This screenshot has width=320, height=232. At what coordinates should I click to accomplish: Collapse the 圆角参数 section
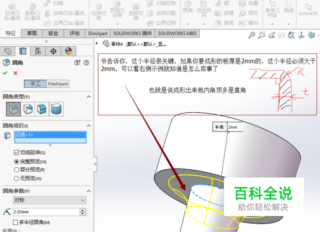(x=89, y=191)
